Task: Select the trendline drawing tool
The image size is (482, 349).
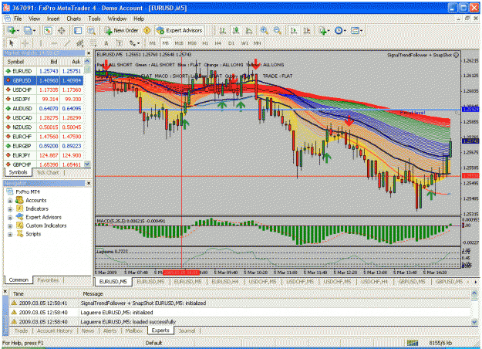Action: pos(67,43)
